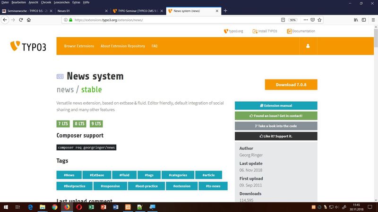The width and height of the screenshot is (378, 212).
Task: Click the page vertical scrollbar thumb
Action: pos(376,39)
